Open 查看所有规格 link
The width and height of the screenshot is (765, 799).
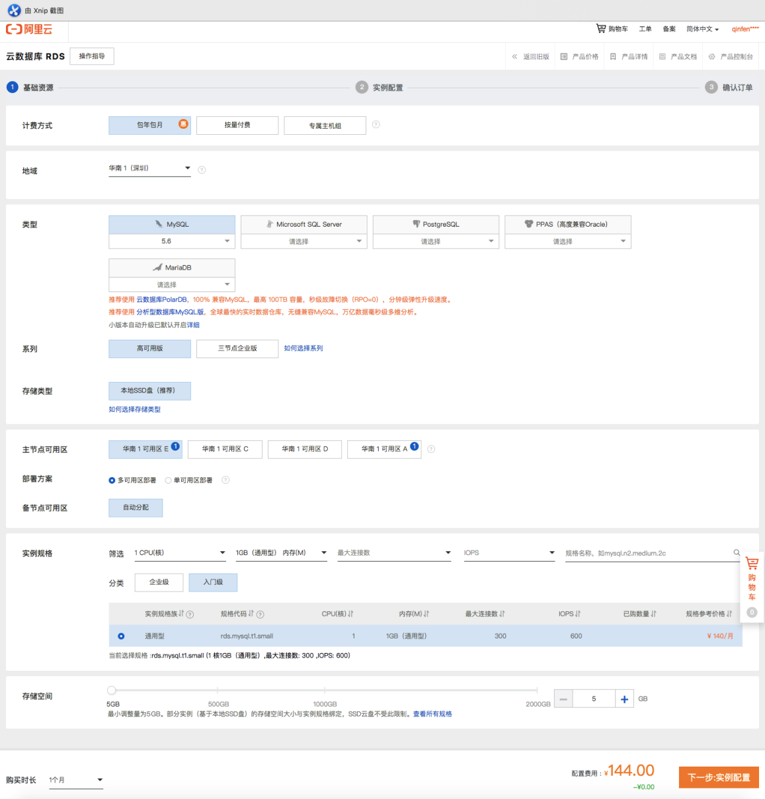point(432,714)
